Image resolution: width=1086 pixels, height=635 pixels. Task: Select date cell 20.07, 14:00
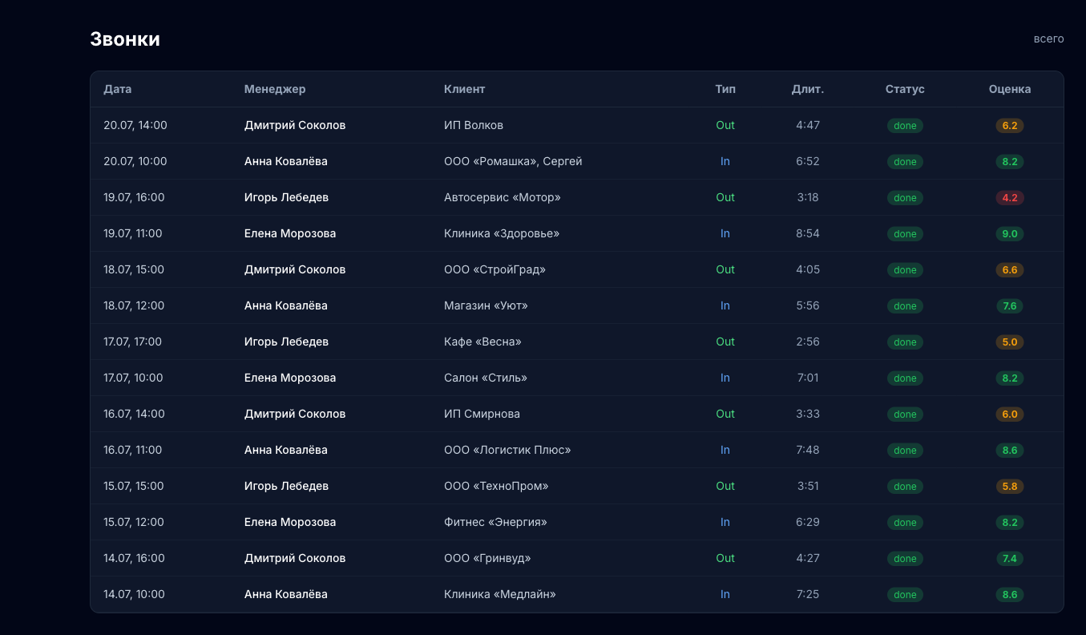click(x=135, y=125)
